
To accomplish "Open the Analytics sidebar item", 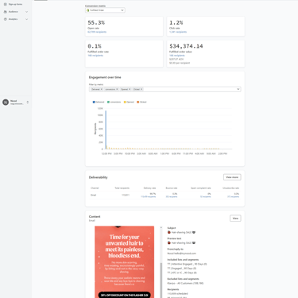I will 13,19.
